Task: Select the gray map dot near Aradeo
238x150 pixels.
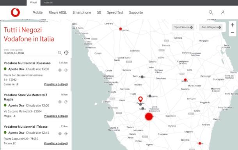Action: click(142, 77)
